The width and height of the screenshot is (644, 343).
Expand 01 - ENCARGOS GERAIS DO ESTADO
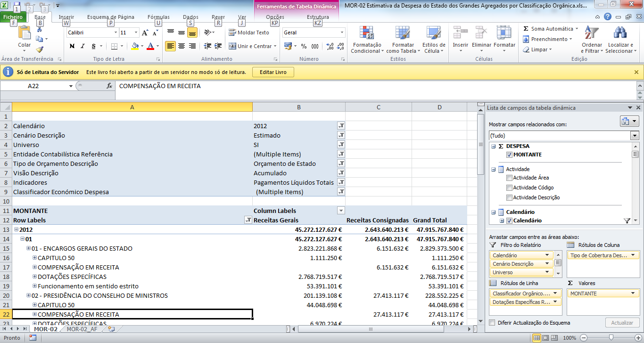29,248
